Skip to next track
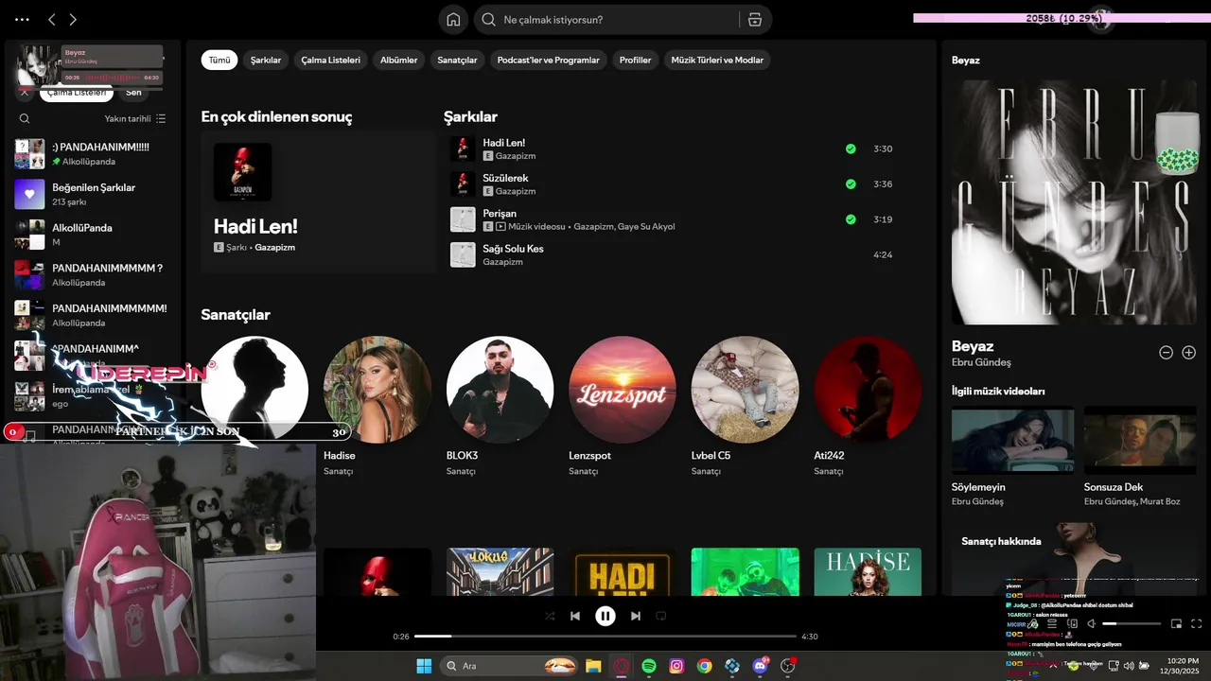Screen dimensions: 1211x681 point(636,616)
